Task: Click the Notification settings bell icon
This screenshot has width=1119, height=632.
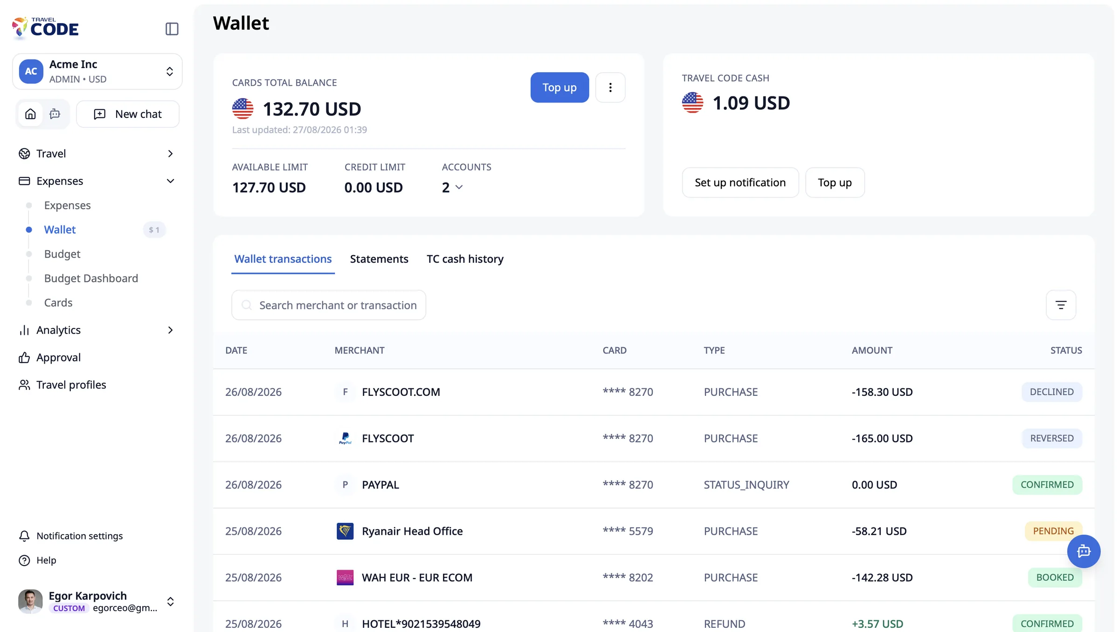Action: pos(24,536)
